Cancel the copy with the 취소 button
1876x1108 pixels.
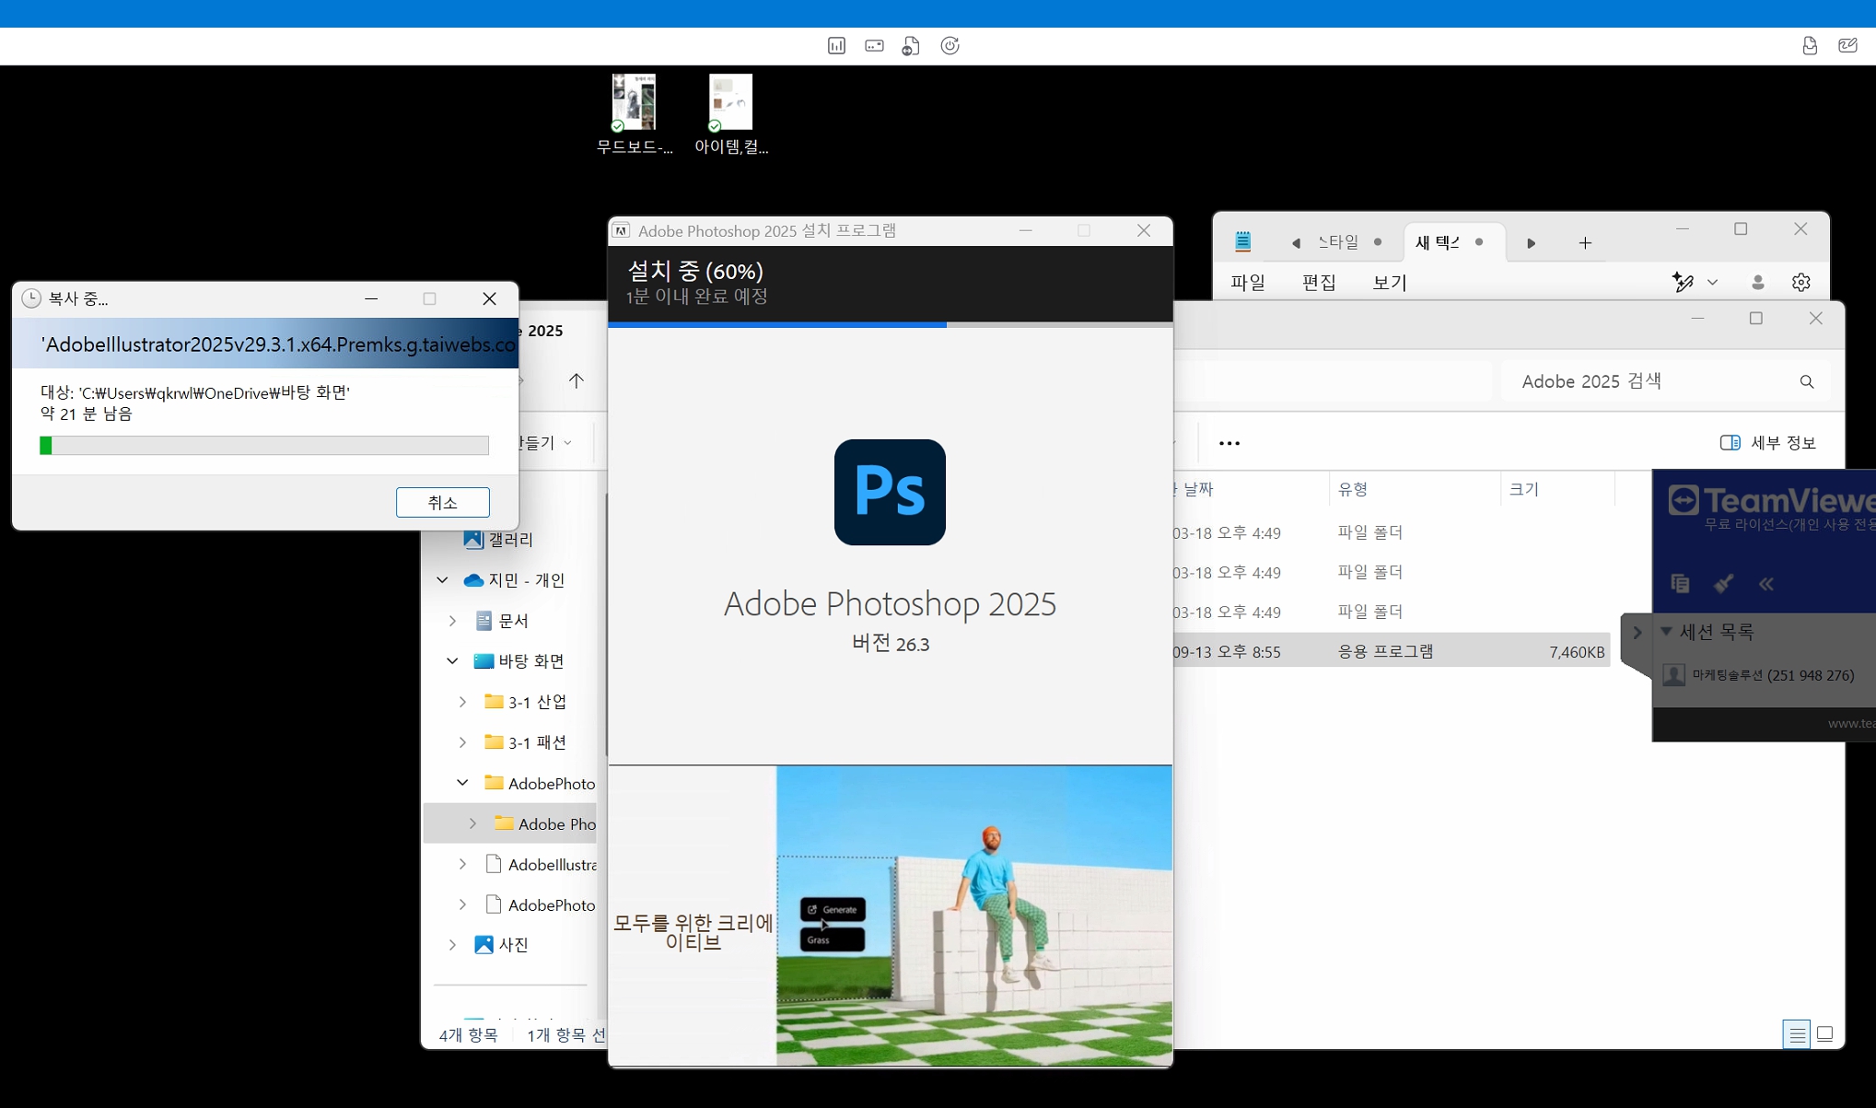(443, 502)
